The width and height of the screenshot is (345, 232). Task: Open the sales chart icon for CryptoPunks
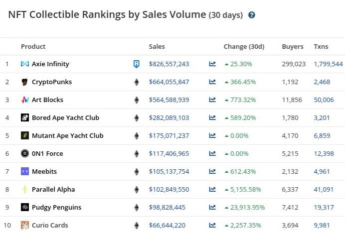click(x=213, y=82)
